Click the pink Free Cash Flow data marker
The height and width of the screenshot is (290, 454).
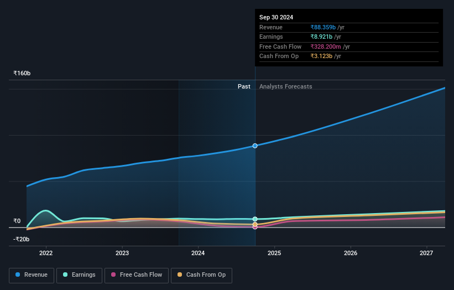(255, 227)
